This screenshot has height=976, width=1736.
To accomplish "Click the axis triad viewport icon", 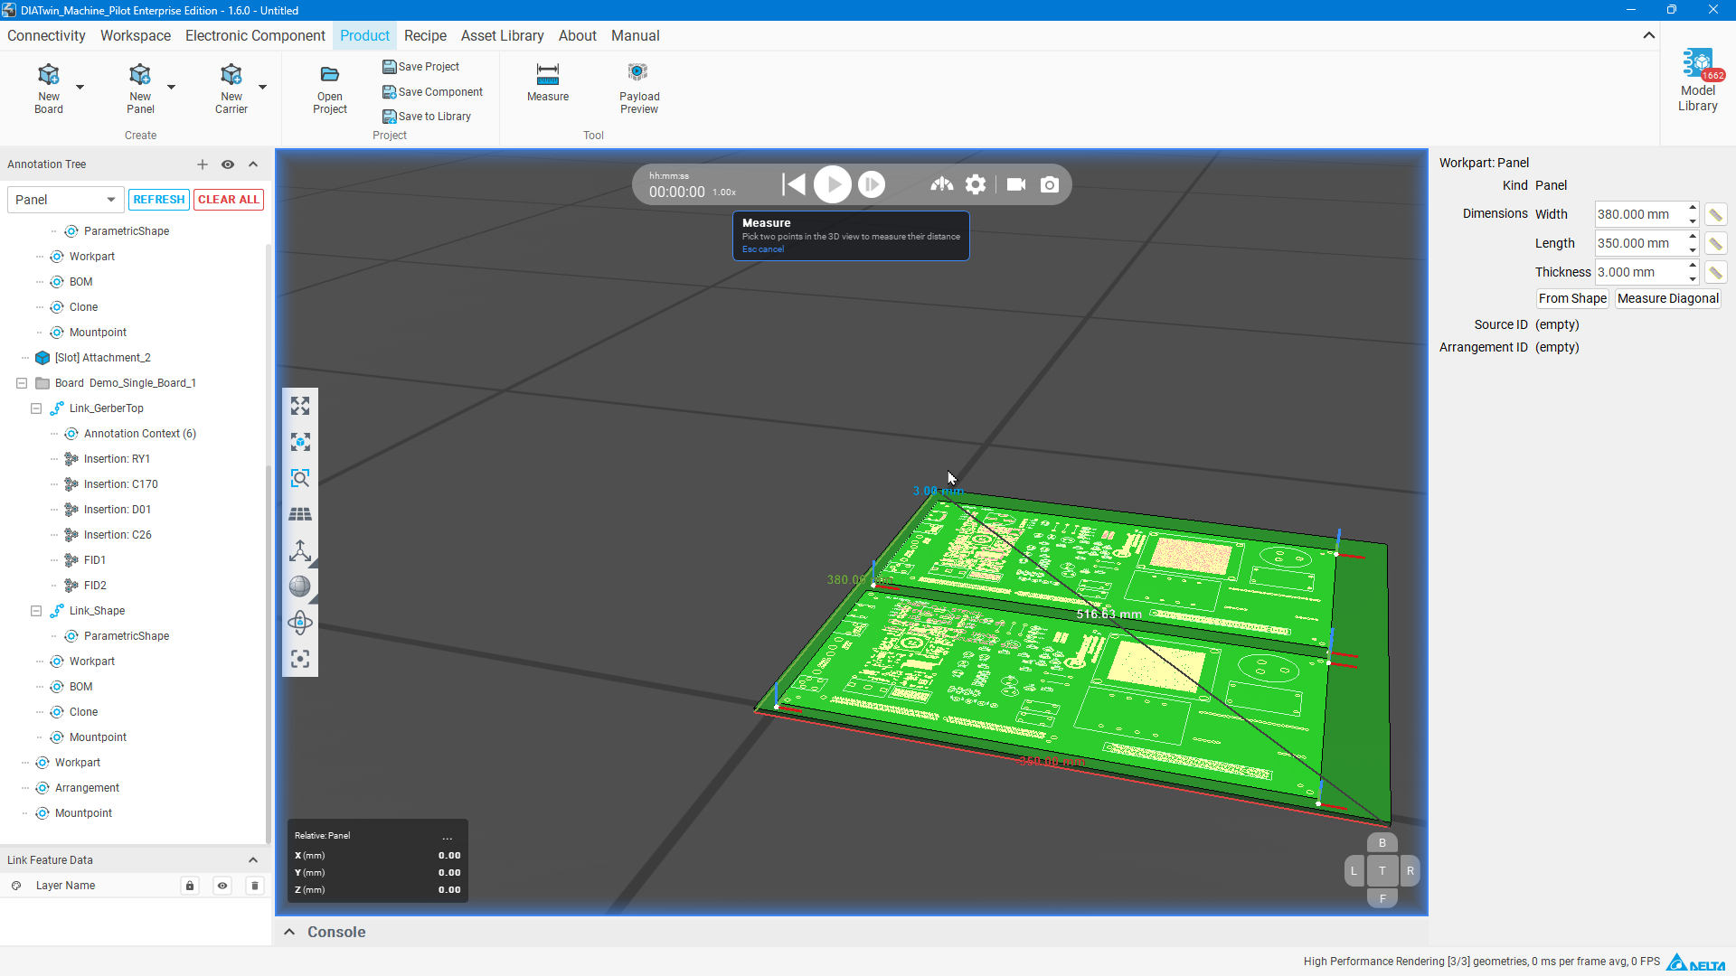I will pyautogui.click(x=300, y=550).
